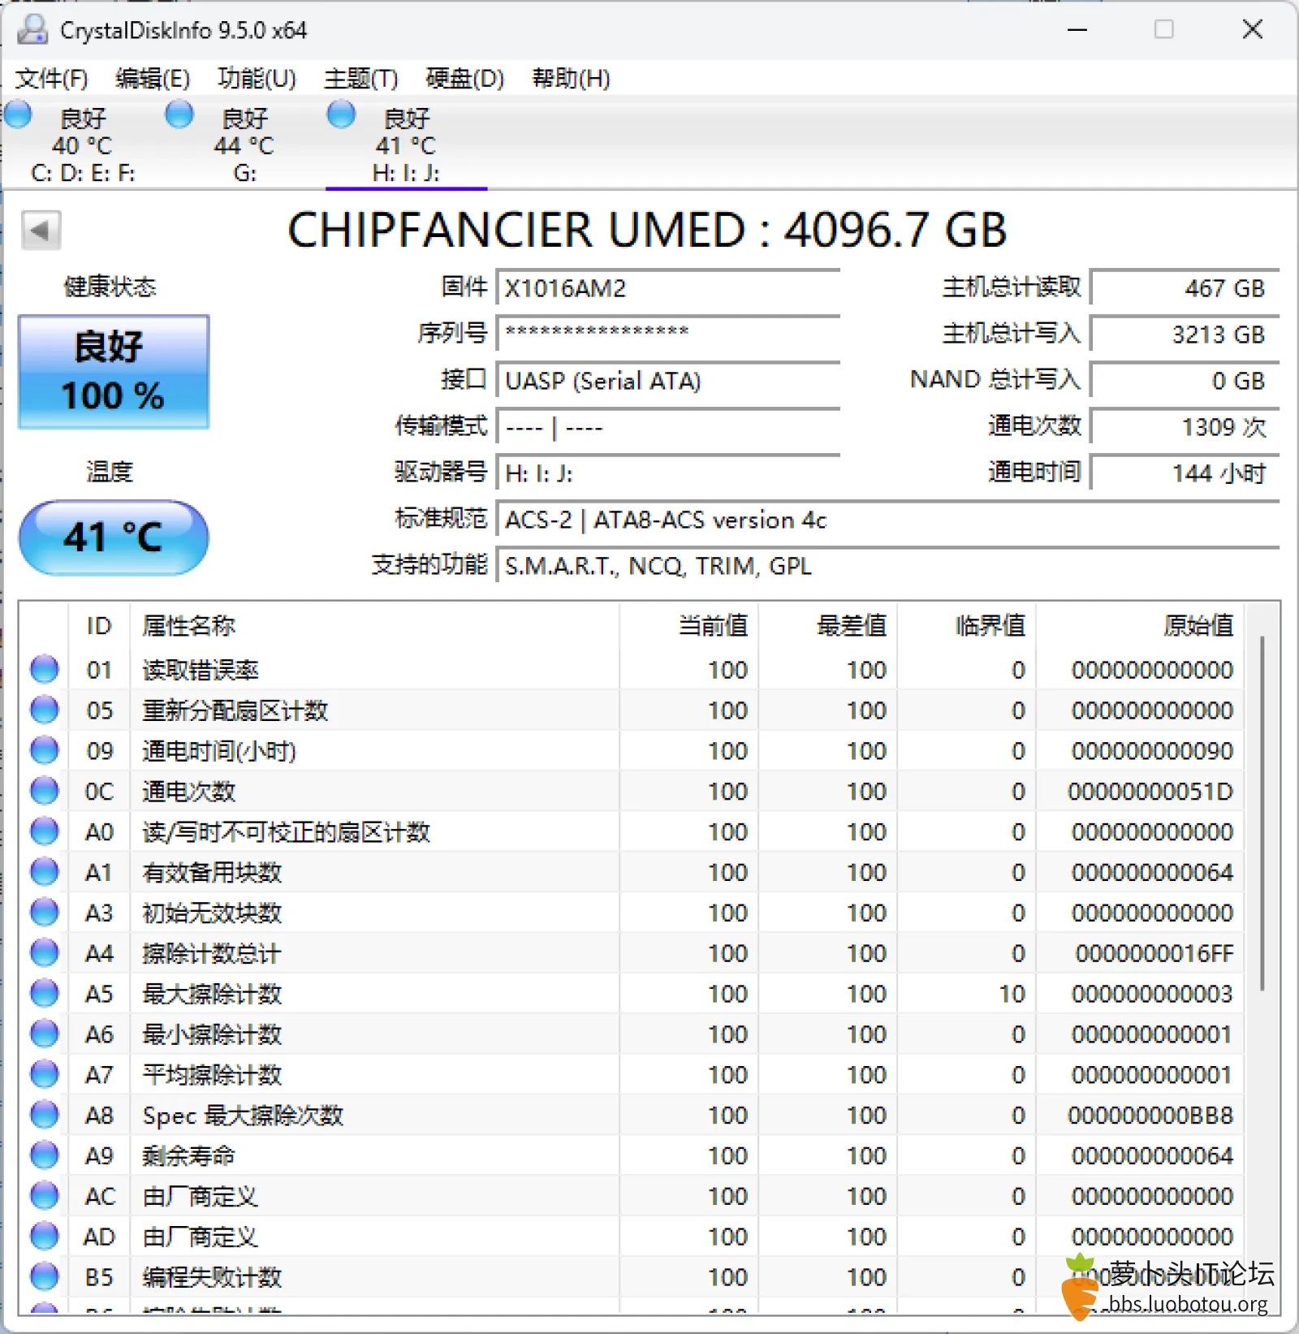
Task: Switch to the G: disk tab
Action: 244,145
